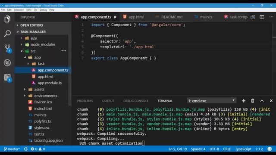Click the master branch indicator
Viewport: 276px width, 155px height.
(x=12, y=149)
